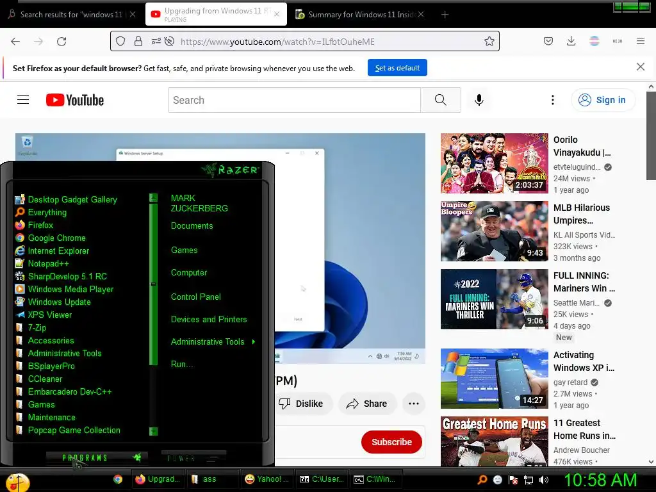The image size is (656, 492).
Task: Open the Firefox downloads panel
Action: pyautogui.click(x=571, y=41)
